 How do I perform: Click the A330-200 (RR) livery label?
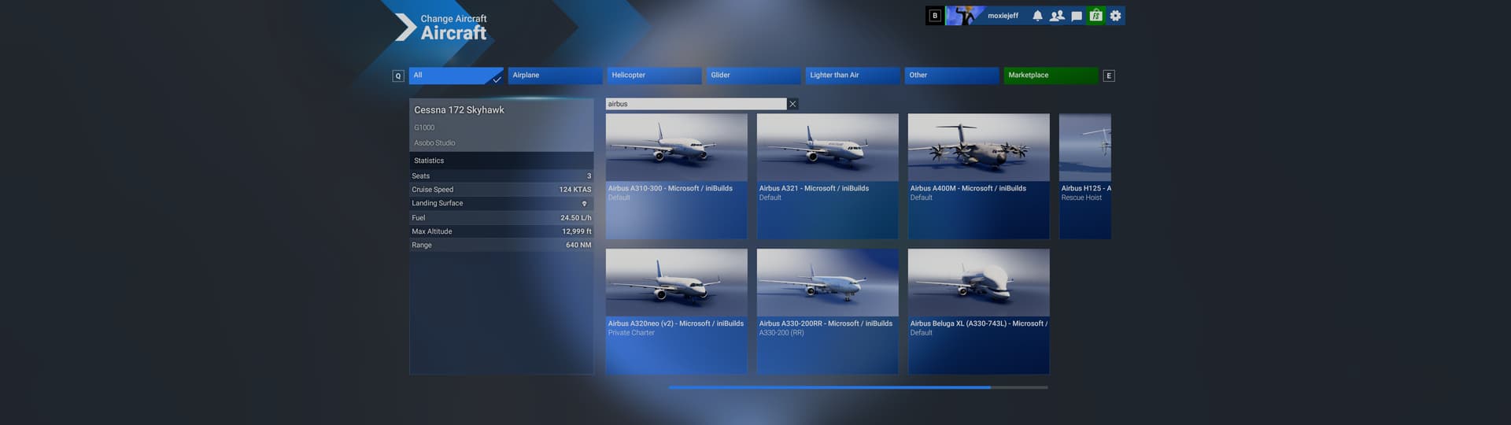click(x=781, y=333)
